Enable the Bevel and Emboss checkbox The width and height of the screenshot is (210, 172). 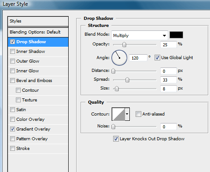click(12, 81)
